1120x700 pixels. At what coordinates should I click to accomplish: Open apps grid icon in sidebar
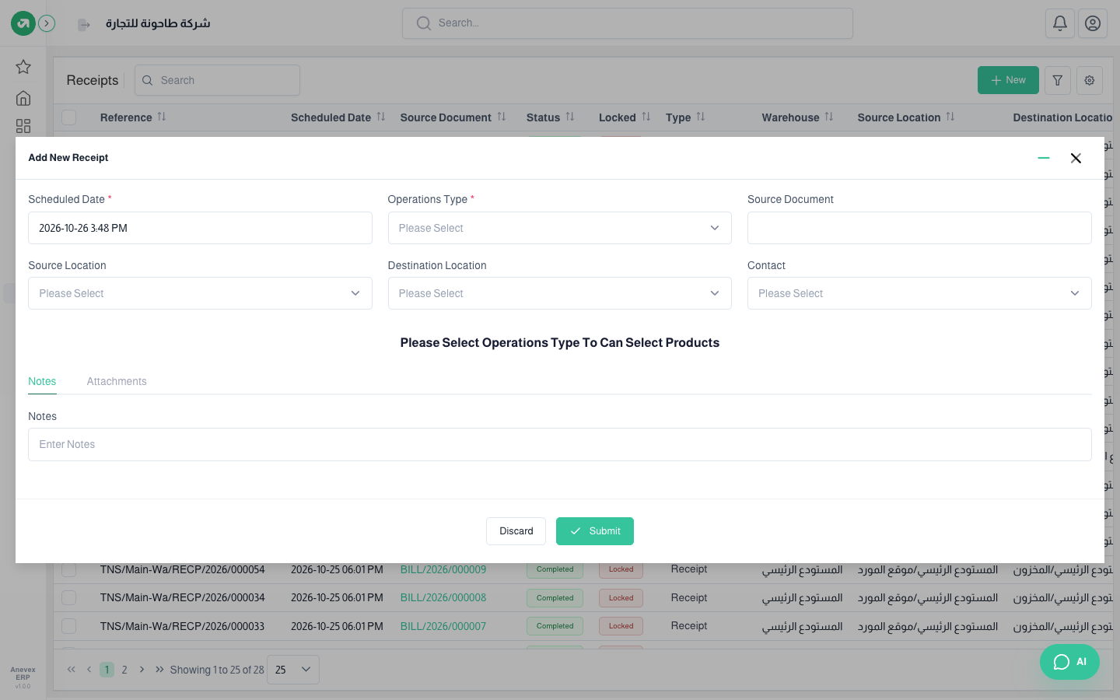point(23,126)
